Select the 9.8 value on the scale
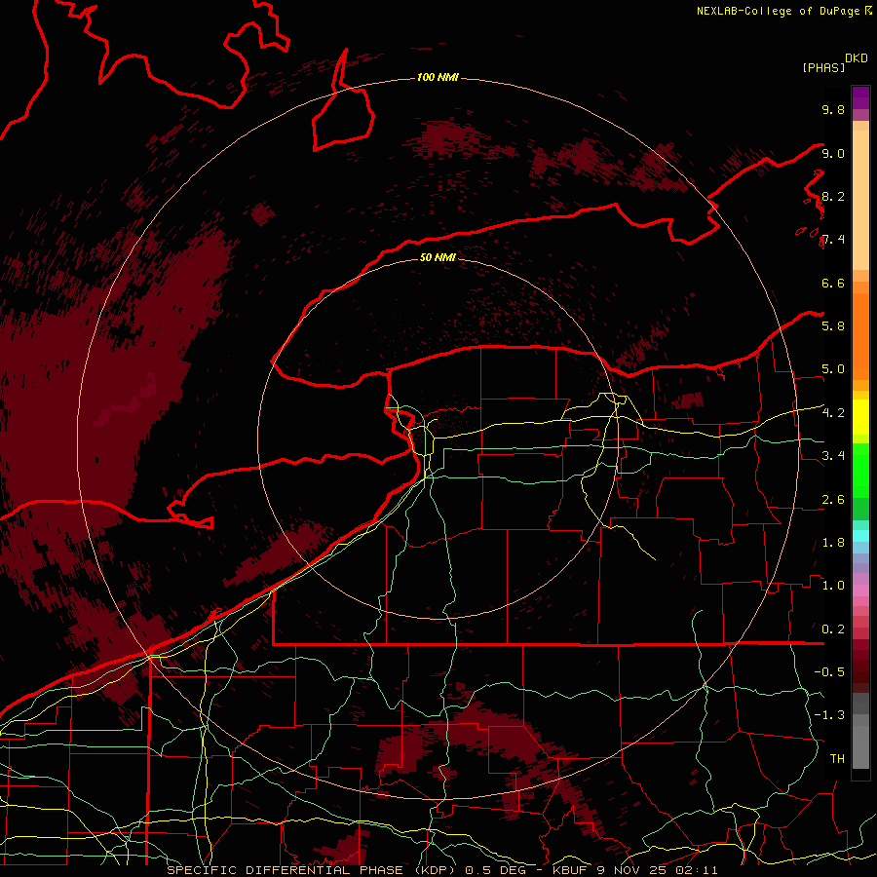 (x=833, y=109)
